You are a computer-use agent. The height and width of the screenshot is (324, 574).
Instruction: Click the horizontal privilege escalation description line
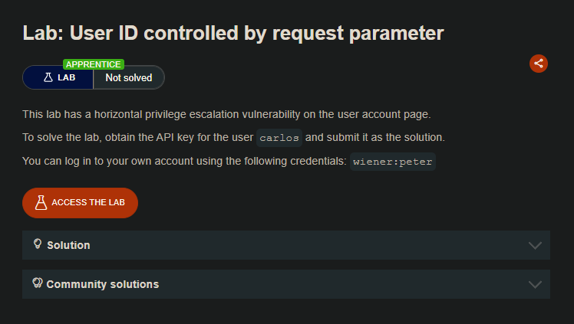(226, 114)
